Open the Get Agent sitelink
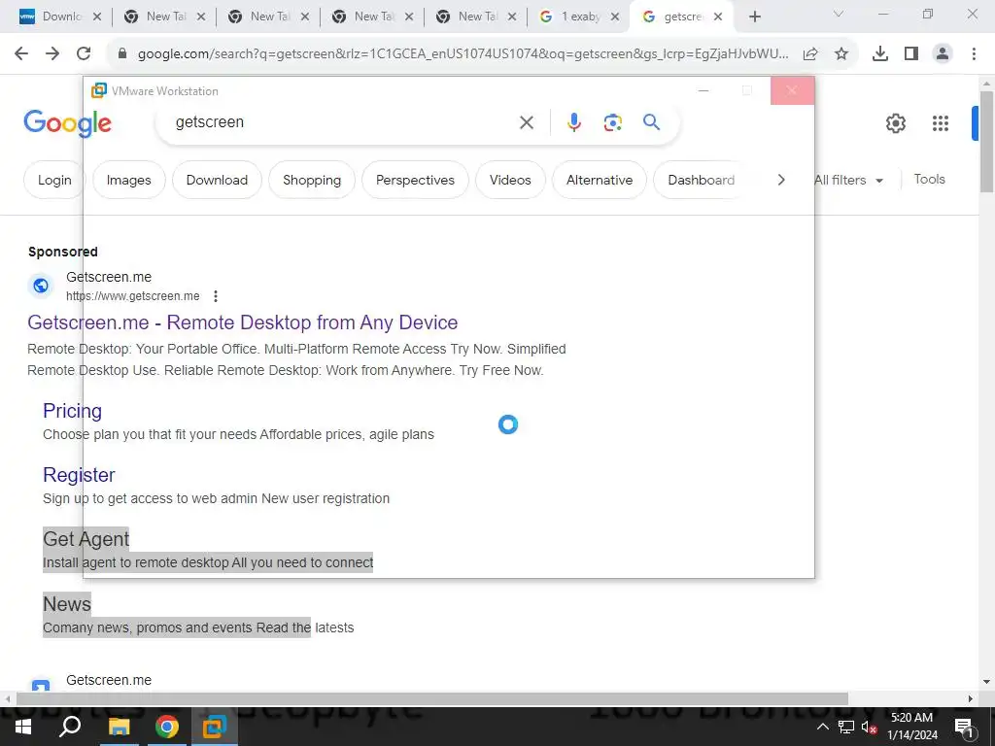The height and width of the screenshot is (746, 995). [x=86, y=539]
